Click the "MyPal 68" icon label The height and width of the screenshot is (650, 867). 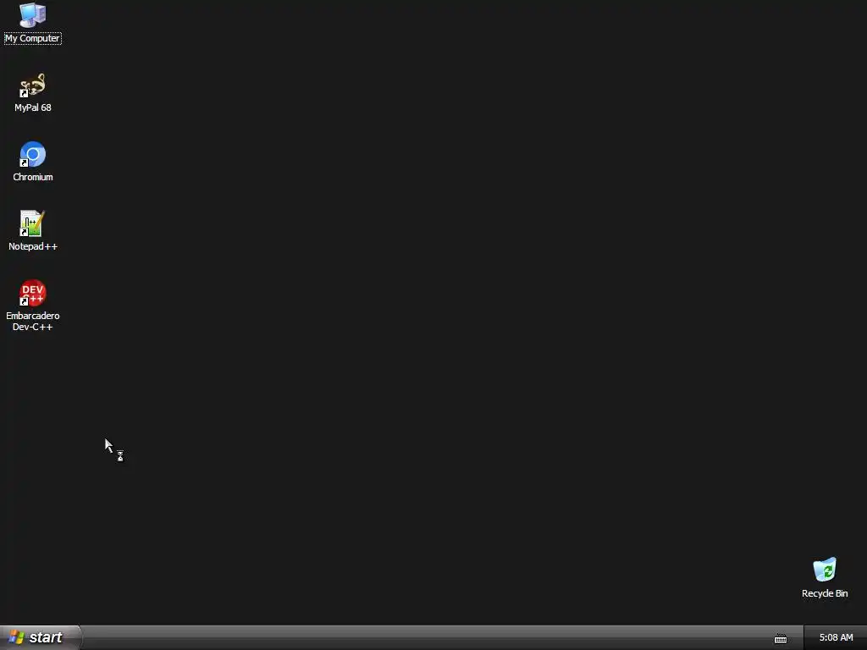33,107
